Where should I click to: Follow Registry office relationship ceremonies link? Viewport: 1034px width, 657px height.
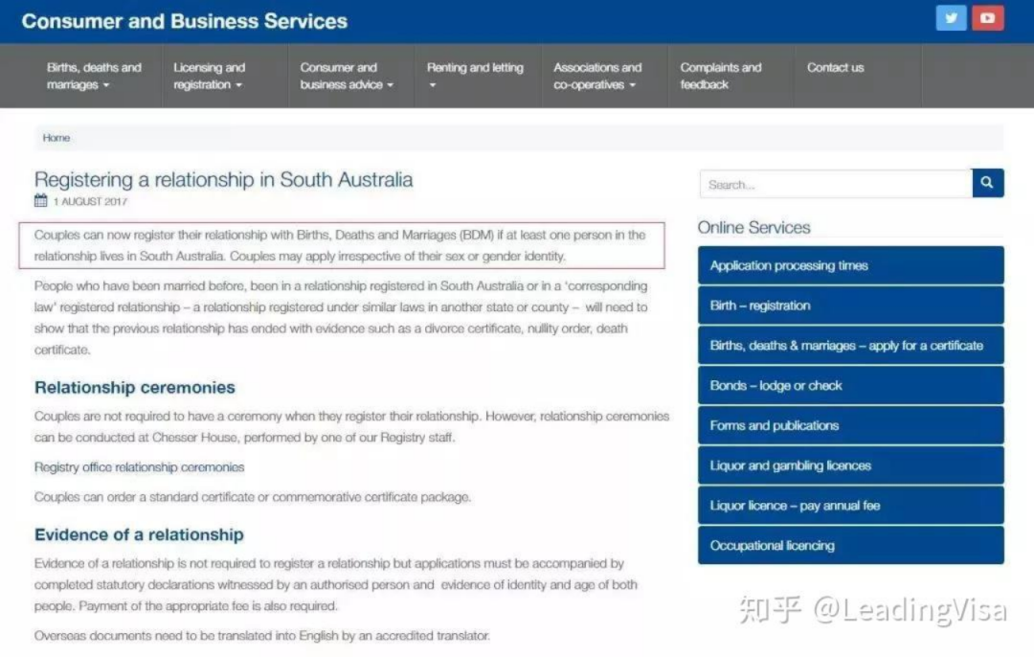point(139,467)
